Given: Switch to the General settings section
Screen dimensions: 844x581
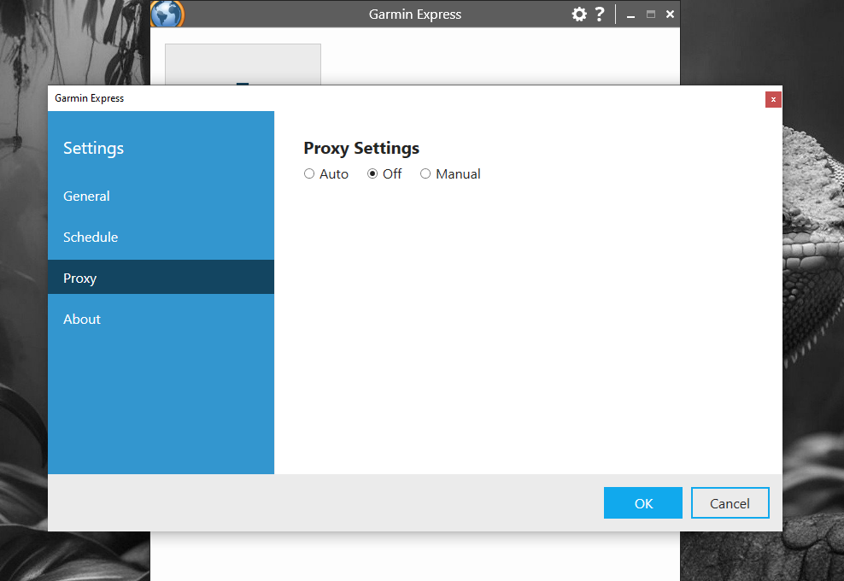Looking at the screenshot, I should 86,197.
